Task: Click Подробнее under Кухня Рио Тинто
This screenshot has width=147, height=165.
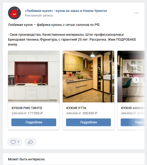Action: [34, 122]
